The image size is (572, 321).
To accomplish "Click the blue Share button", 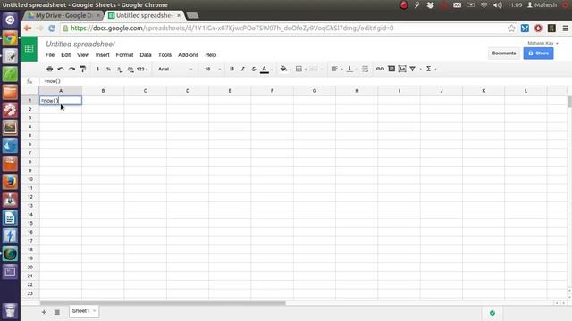I will click(538, 53).
